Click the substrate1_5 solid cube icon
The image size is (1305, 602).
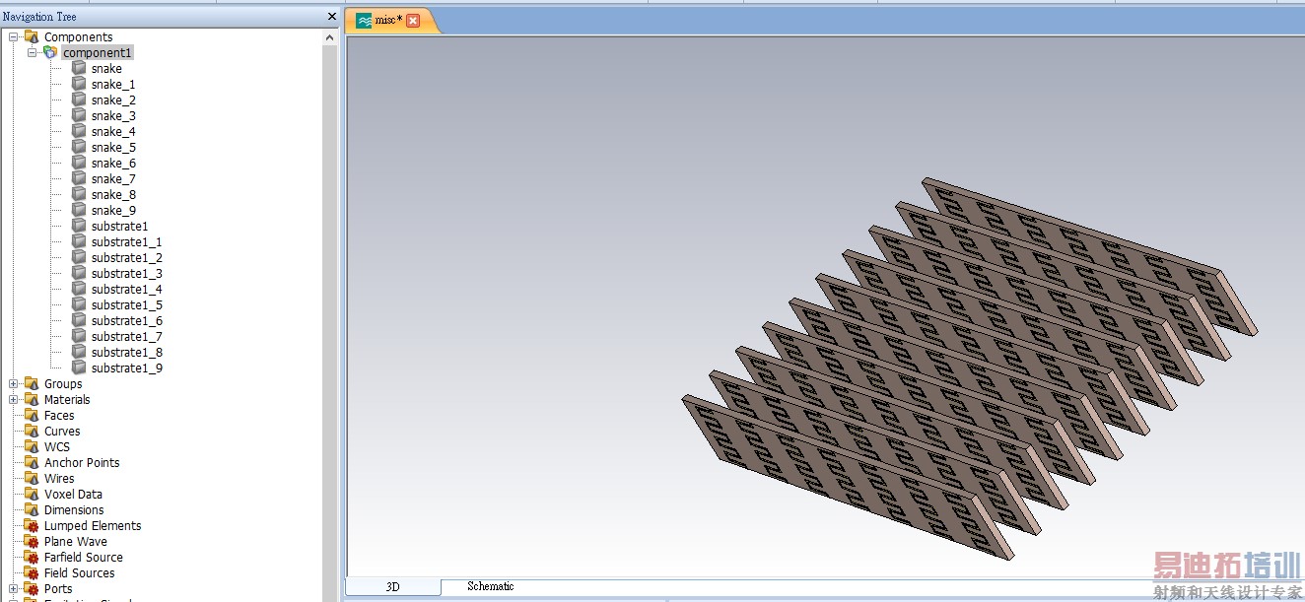[79, 305]
